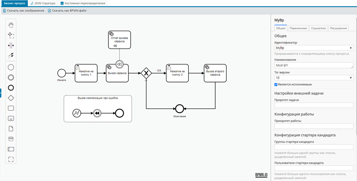Select the 'Вызов сервиса' service task
The height and width of the screenshot is (181, 357).
(x=117, y=73)
